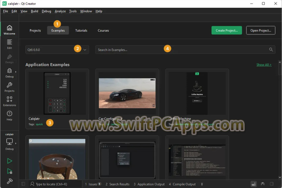Click the magnifier icon in Examples search
This screenshot has height=188, width=282.
point(271,49)
